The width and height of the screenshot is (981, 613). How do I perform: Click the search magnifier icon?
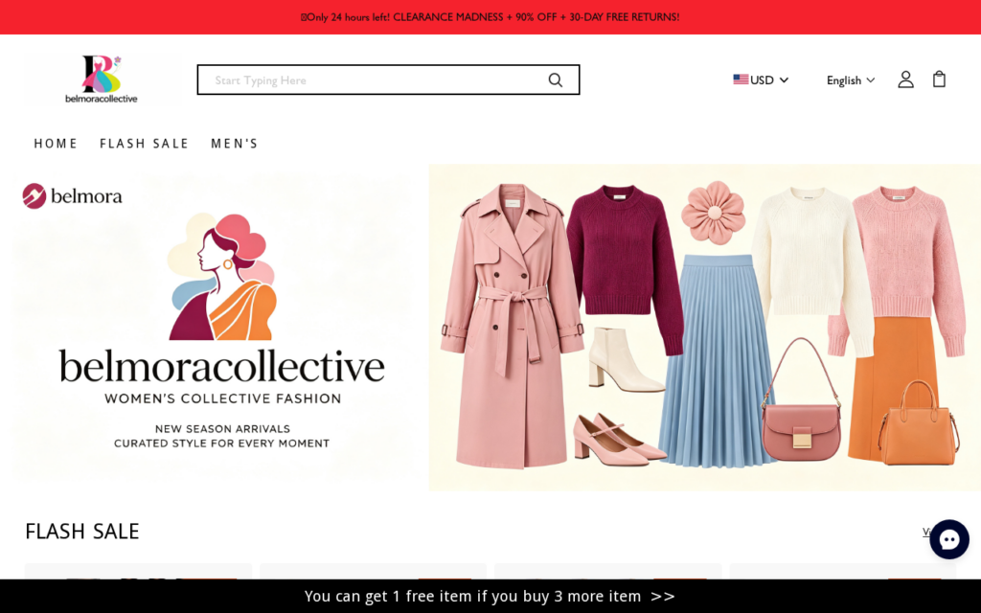[555, 80]
